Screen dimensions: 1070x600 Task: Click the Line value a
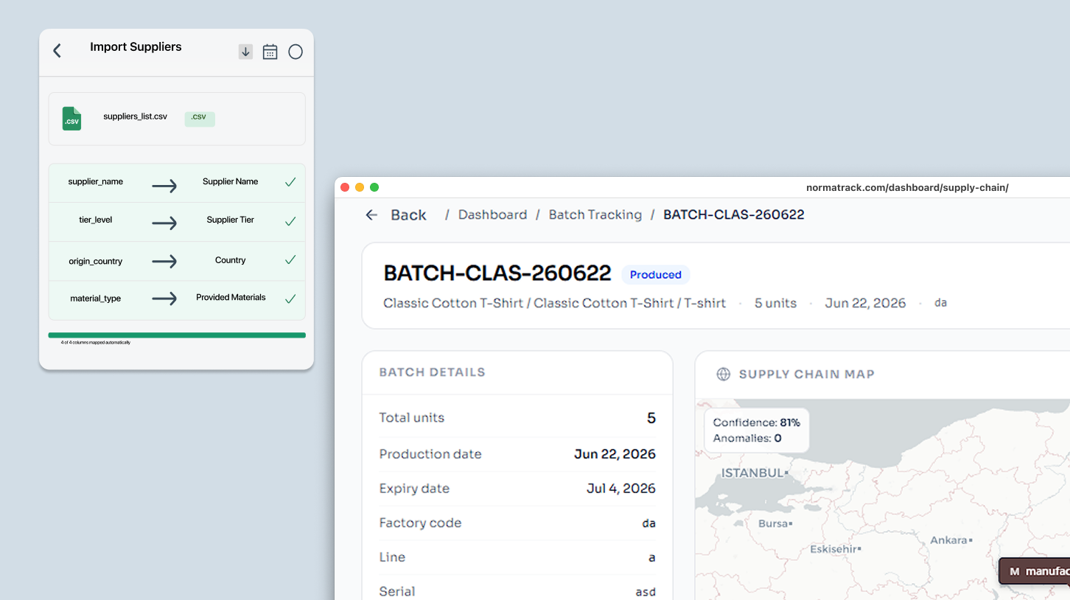651,558
